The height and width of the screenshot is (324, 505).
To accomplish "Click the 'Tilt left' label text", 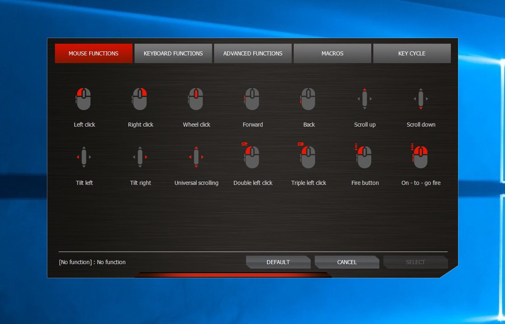I will (84, 183).
